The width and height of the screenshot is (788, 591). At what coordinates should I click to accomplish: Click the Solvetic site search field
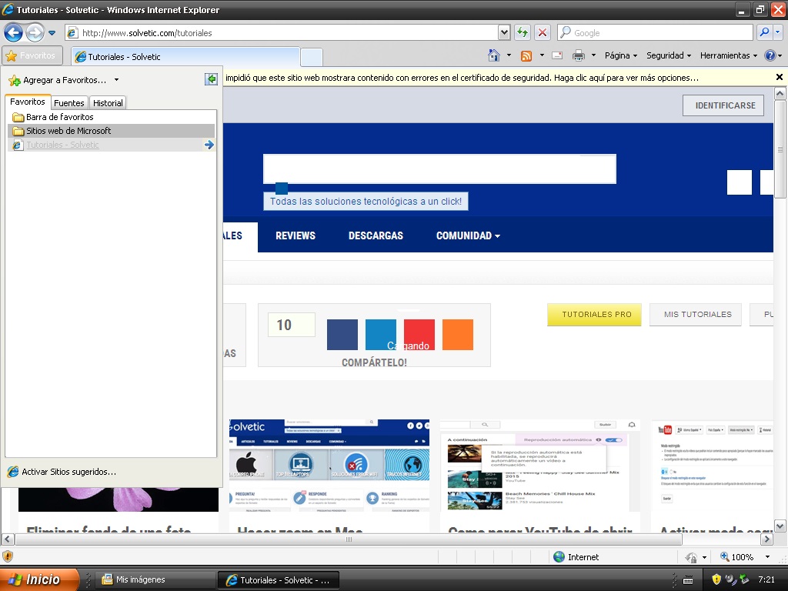pos(439,169)
